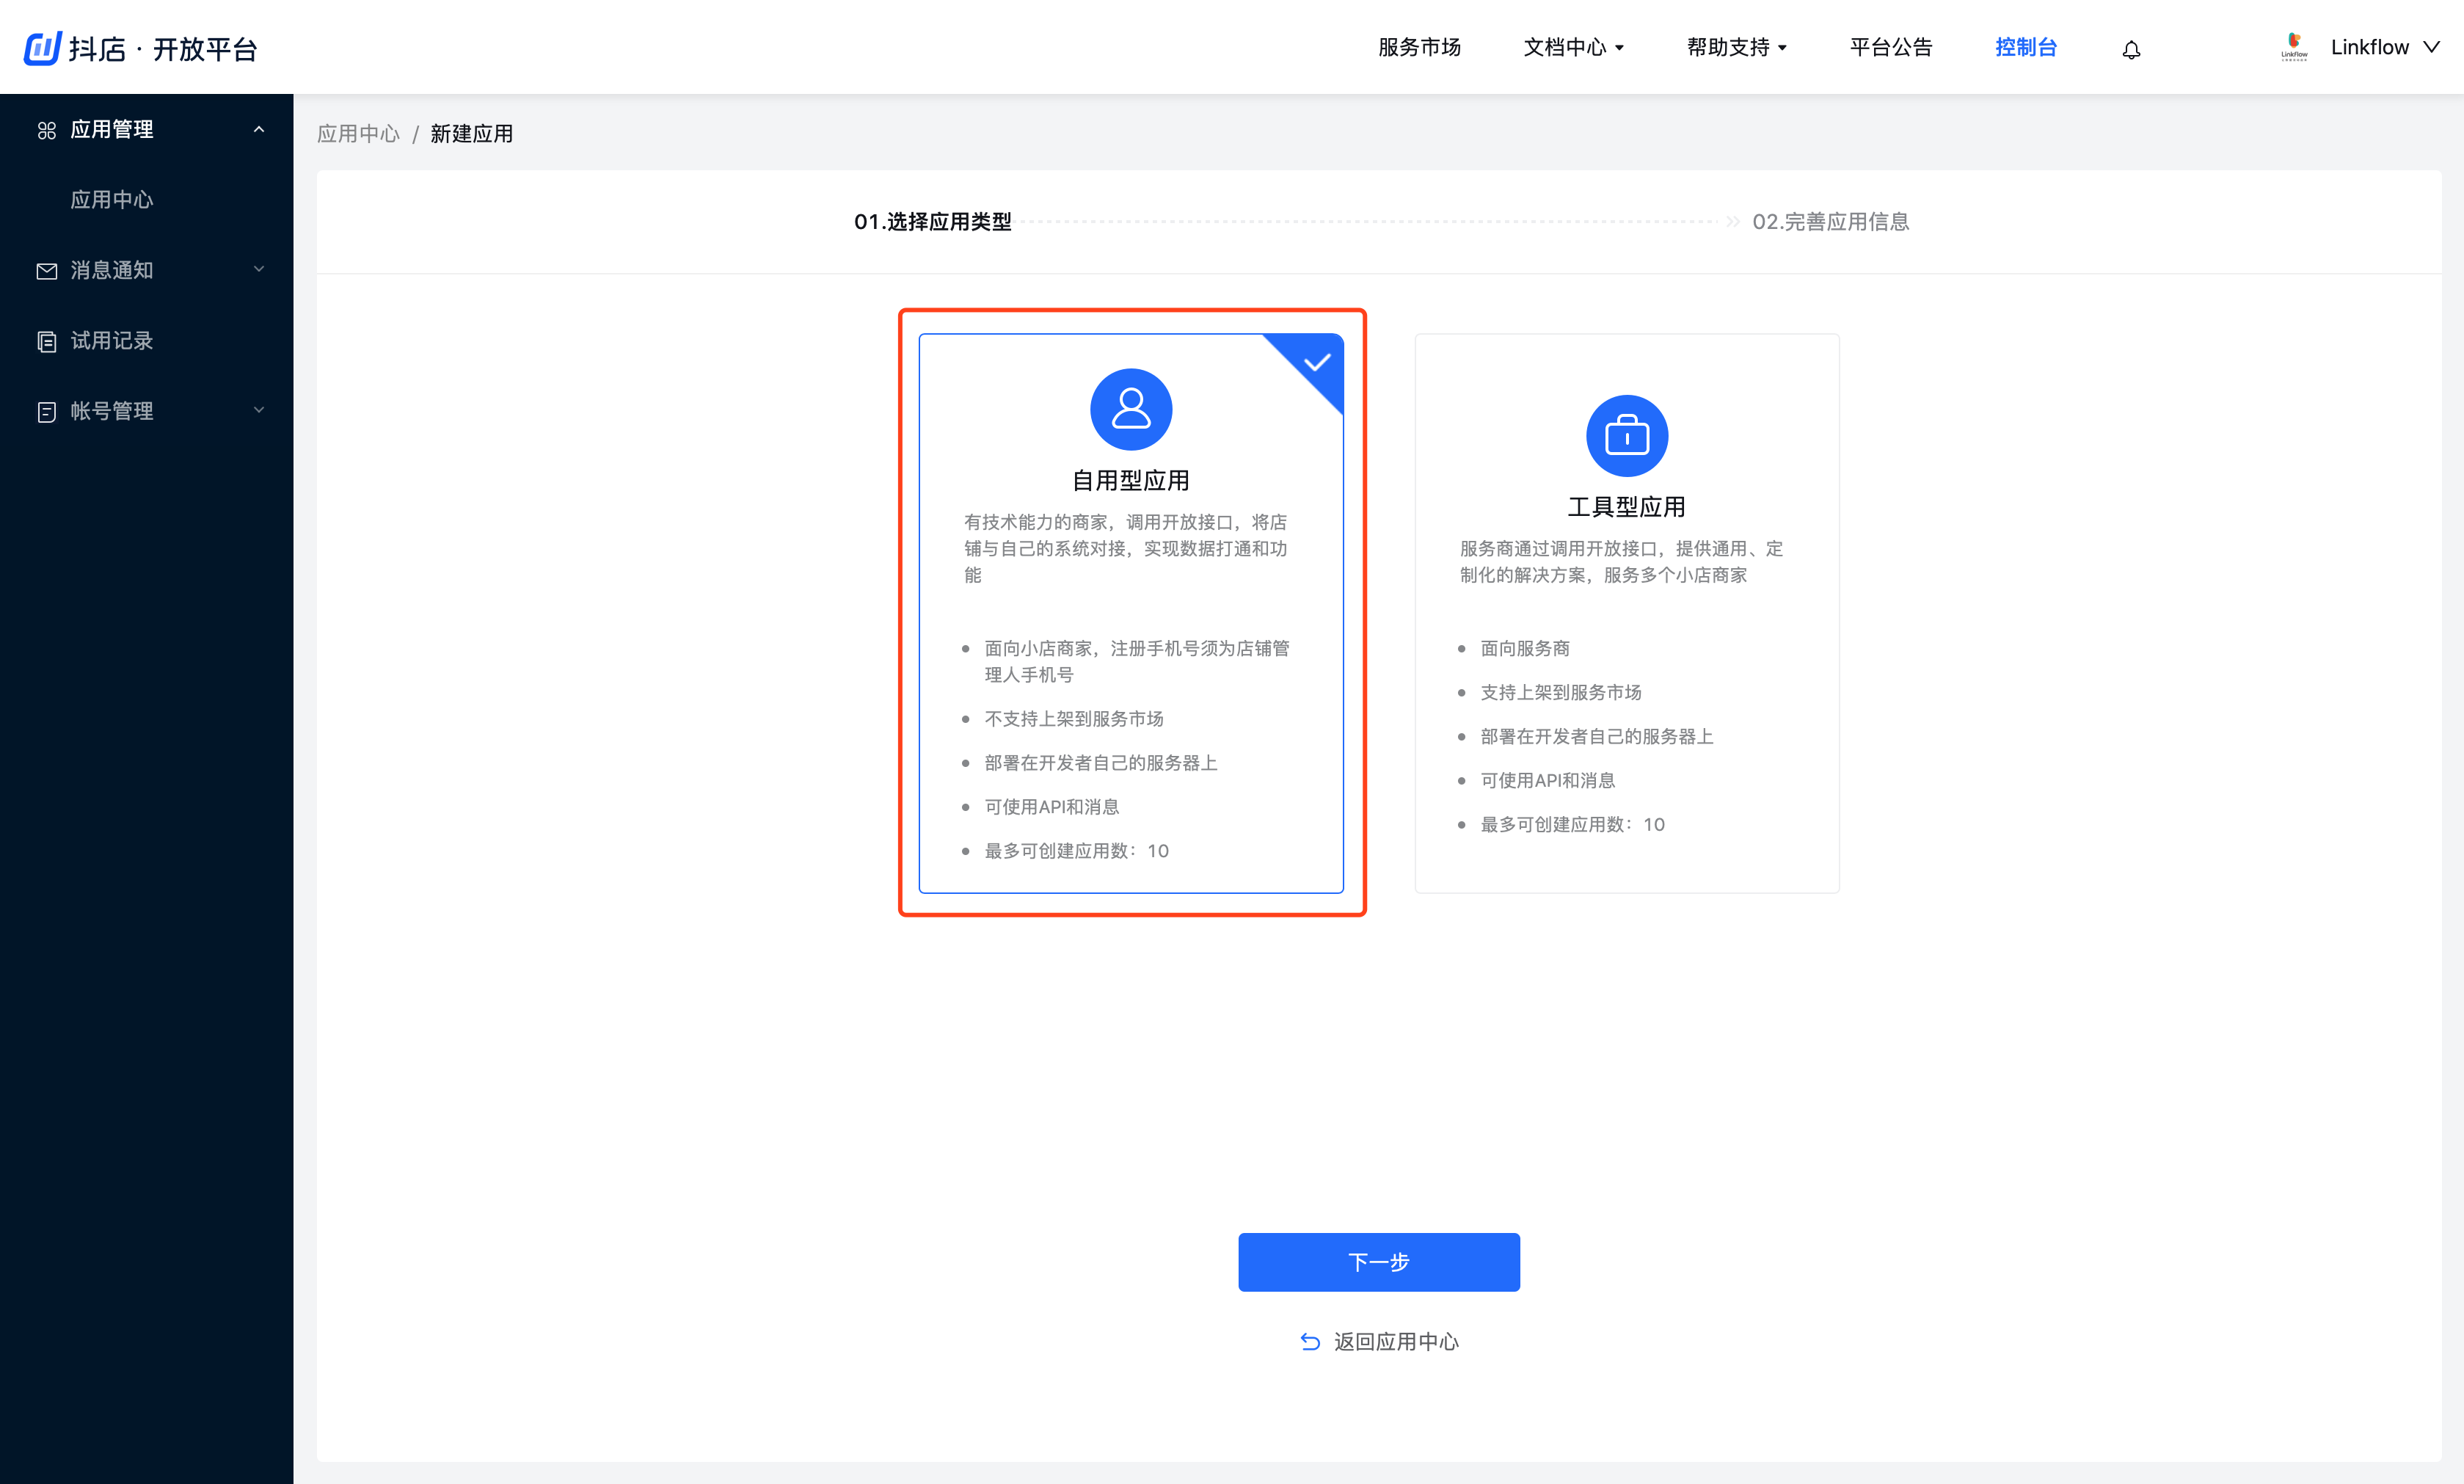Click the 自用型应用 person icon

pyautogui.click(x=1131, y=409)
